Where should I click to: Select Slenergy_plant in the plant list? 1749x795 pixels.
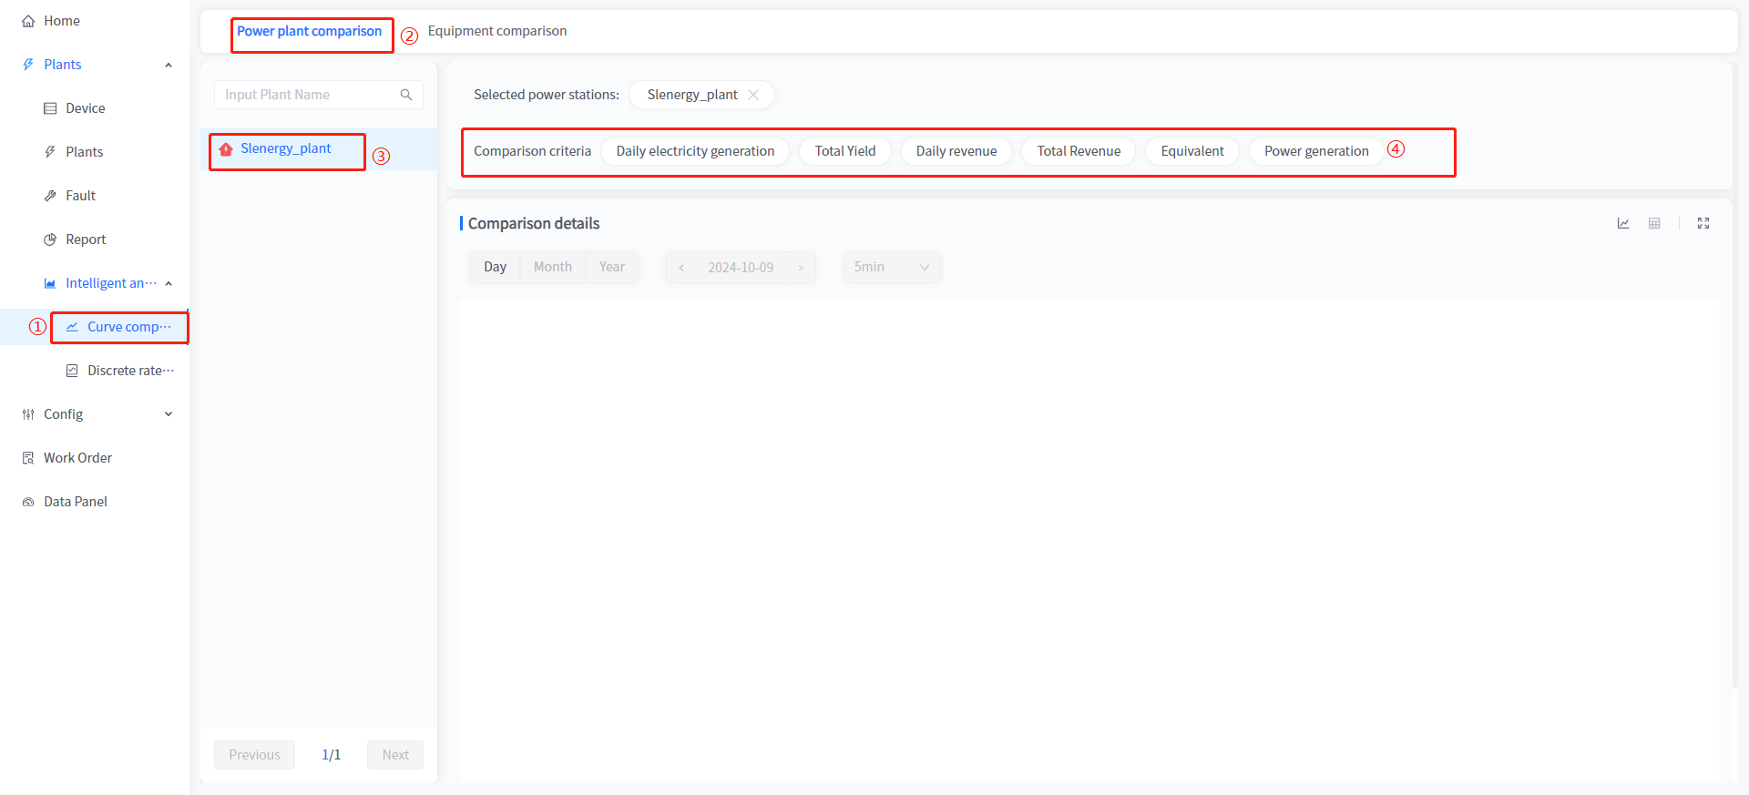(x=285, y=148)
